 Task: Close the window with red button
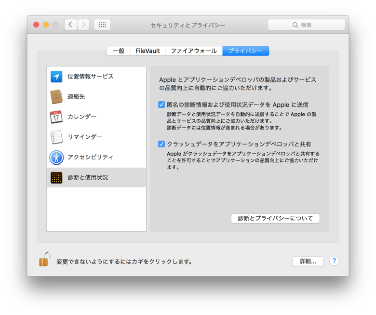tap(36, 25)
